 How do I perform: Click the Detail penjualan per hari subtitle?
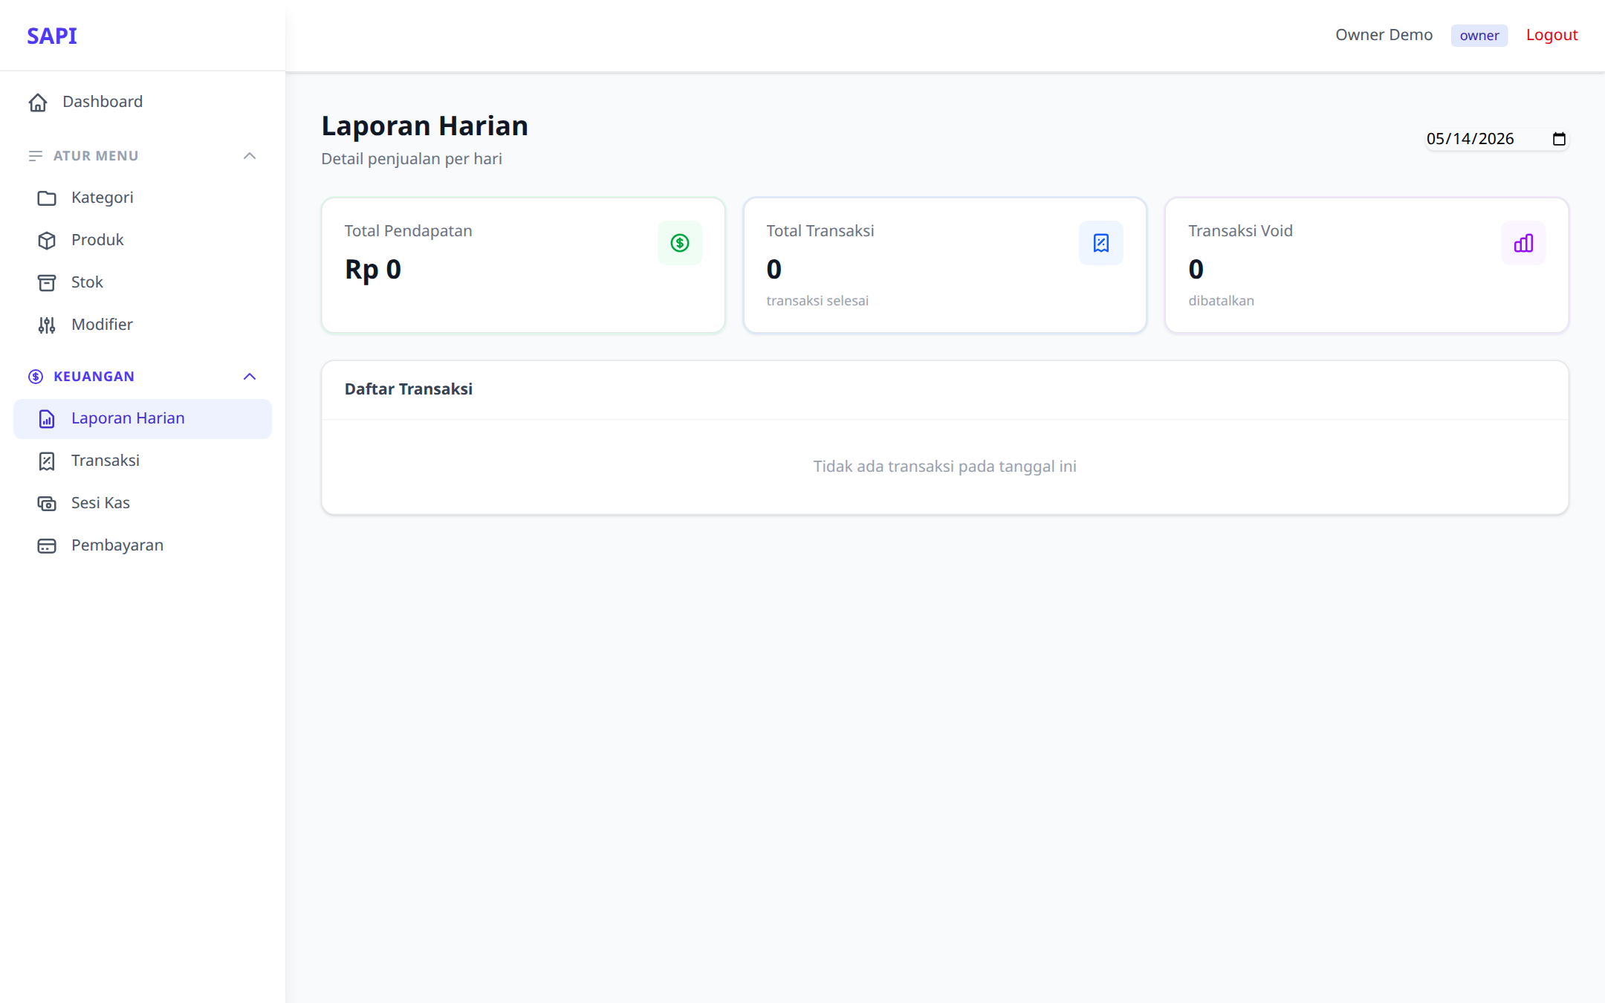(412, 159)
